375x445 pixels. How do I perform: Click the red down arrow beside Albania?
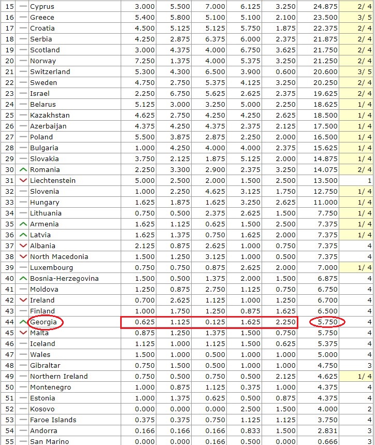(23, 246)
